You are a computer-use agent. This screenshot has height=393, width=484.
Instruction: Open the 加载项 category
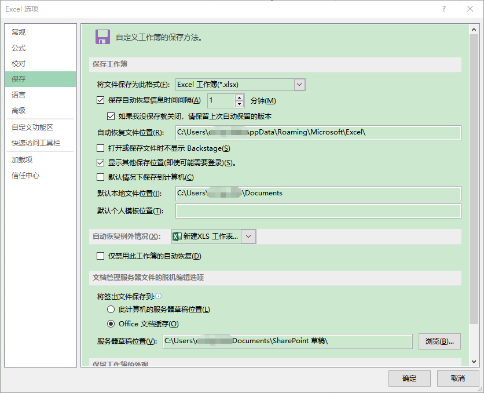(41, 160)
